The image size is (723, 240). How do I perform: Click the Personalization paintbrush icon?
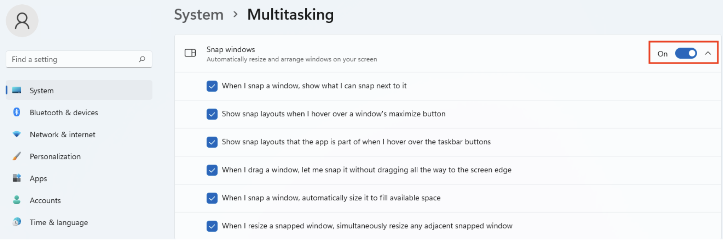(17, 156)
